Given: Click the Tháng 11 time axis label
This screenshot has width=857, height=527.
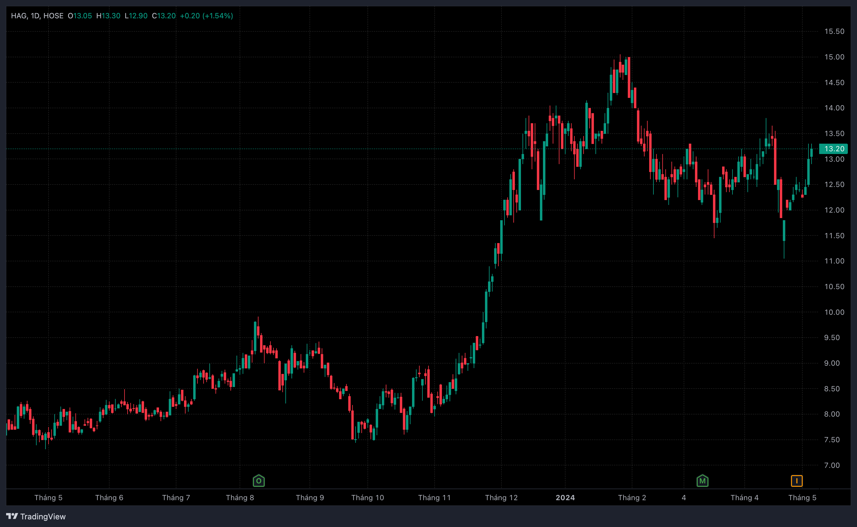Looking at the screenshot, I should pos(435,498).
